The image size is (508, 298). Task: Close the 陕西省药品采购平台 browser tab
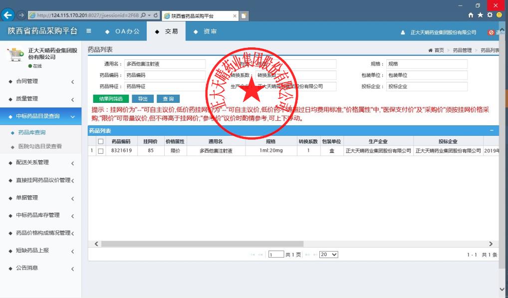click(x=235, y=15)
